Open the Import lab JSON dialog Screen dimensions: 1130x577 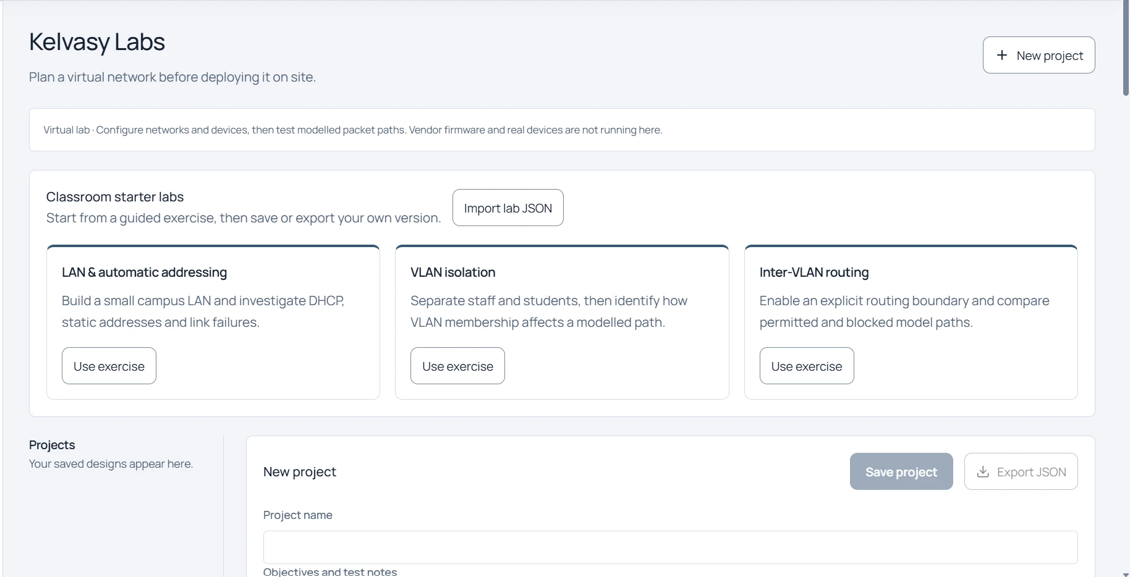[508, 208]
